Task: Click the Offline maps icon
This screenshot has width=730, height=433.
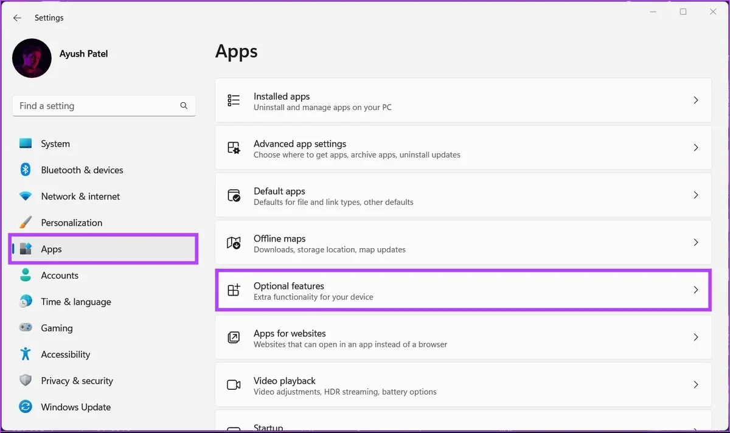Action: 234,243
